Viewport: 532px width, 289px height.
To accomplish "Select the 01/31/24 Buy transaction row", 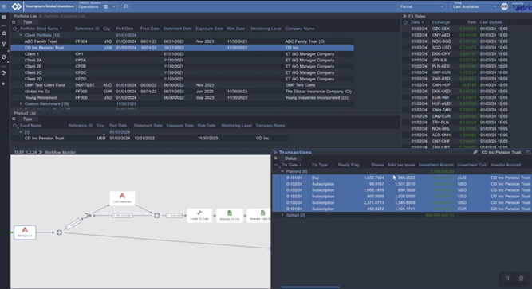I will (x=402, y=178).
